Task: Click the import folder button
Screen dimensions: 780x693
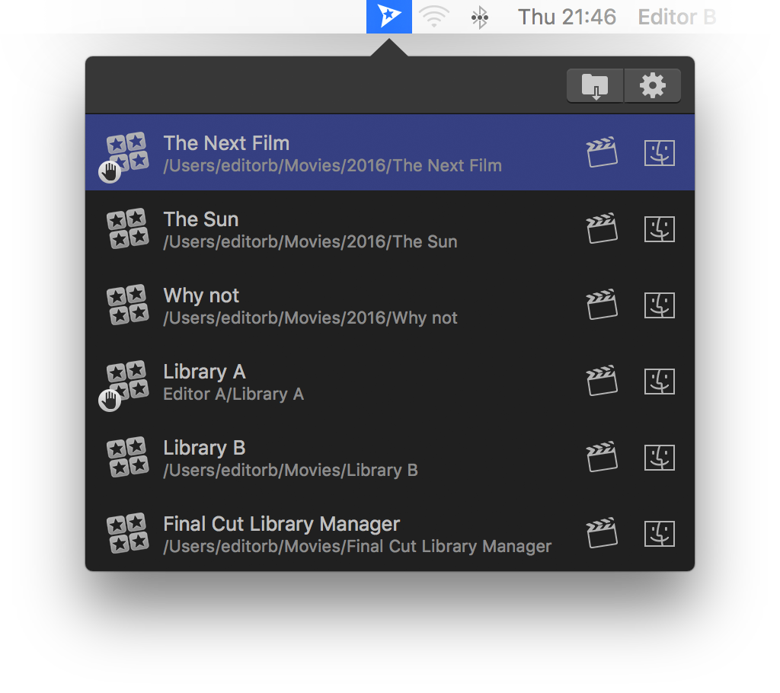Action: (x=595, y=85)
